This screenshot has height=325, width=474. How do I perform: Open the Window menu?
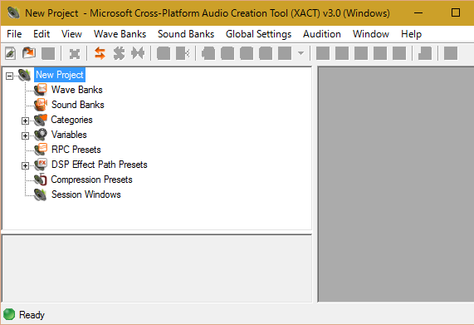click(x=371, y=34)
